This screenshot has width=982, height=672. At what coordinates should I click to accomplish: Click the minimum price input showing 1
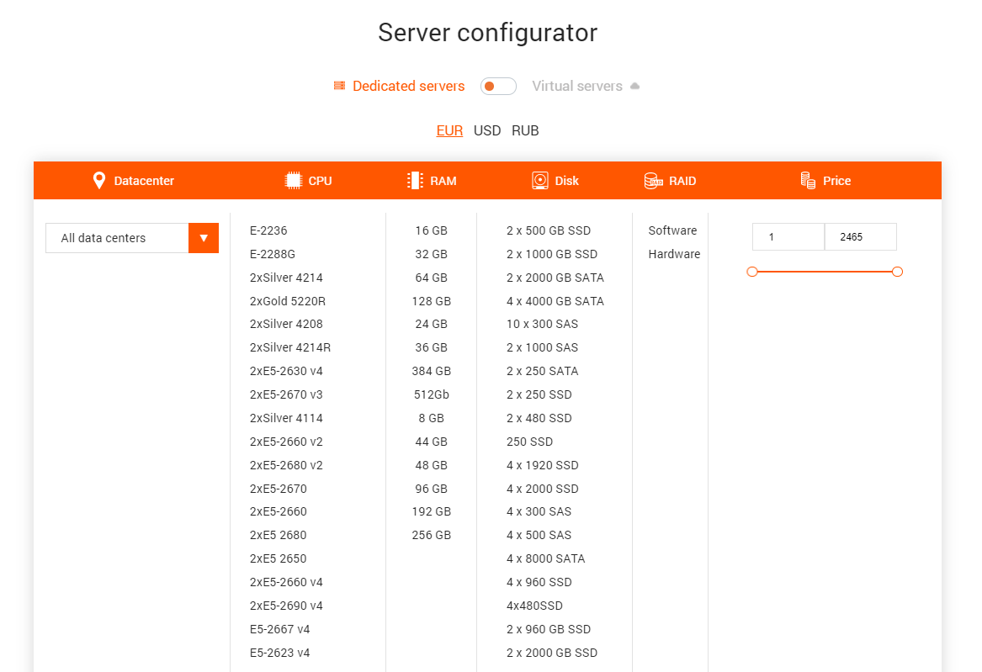click(x=788, y=236)
